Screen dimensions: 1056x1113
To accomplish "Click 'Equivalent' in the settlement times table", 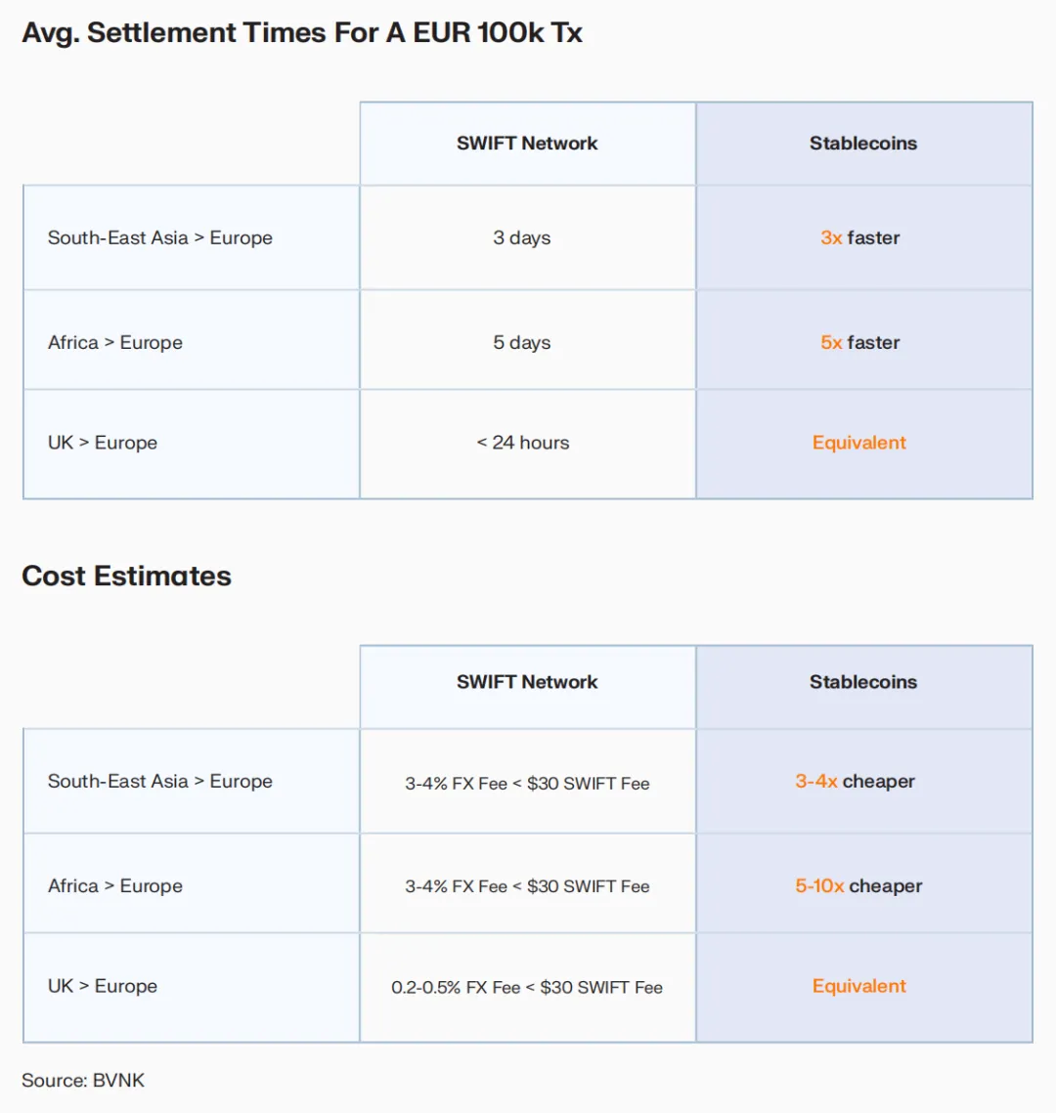I will click(x=859, y=443).
